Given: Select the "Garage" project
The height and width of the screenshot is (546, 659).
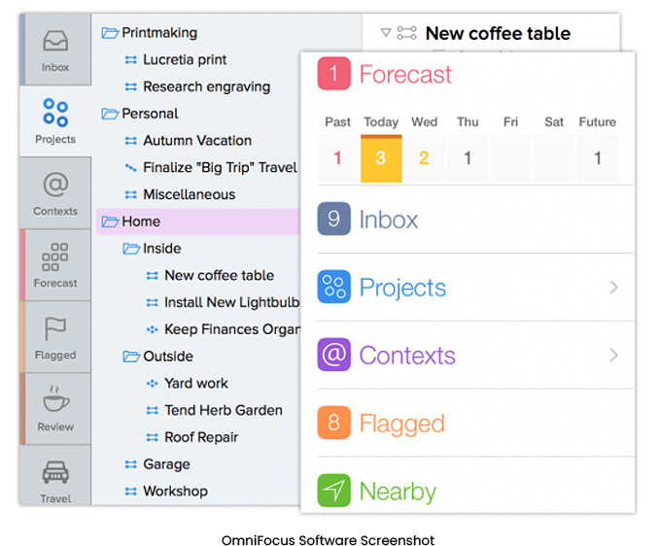Looking at the screenshot, I should [x=166, y=464].
